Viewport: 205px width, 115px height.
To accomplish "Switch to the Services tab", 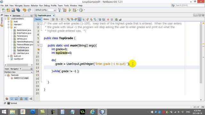I will [16, 16].
